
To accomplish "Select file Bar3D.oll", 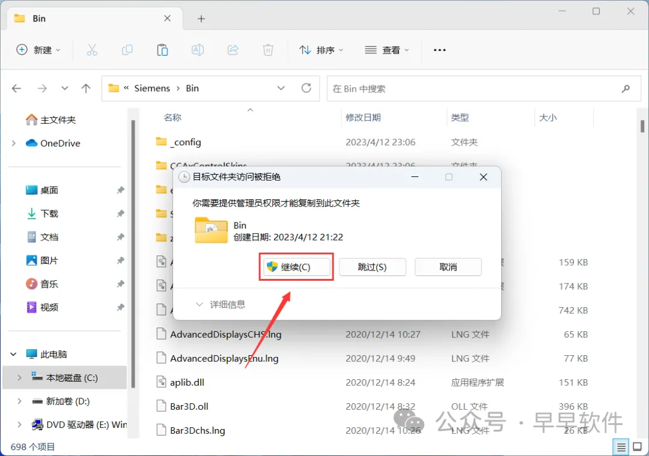I will tap(189, 406).
